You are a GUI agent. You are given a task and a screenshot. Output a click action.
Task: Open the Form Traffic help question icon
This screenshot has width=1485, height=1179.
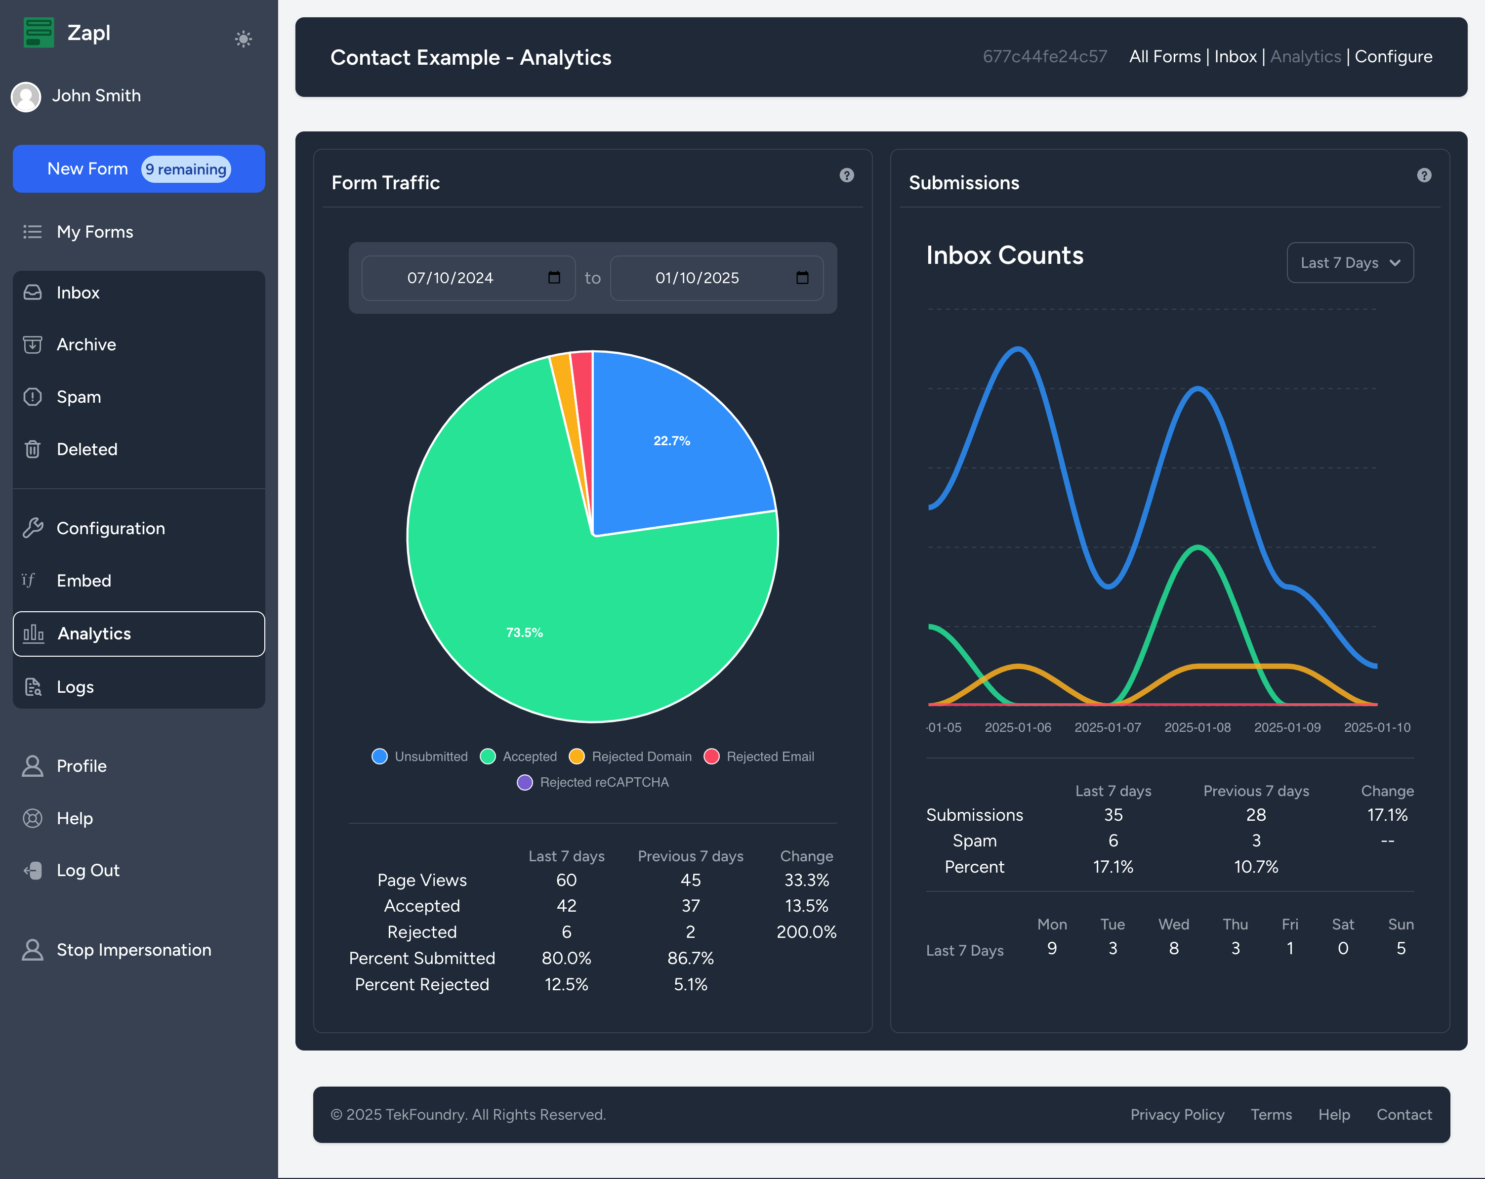pyautogui.click(x=847, y=175)
